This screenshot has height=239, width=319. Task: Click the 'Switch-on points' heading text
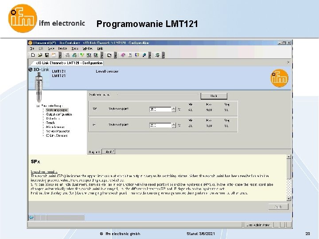point(44,172)
